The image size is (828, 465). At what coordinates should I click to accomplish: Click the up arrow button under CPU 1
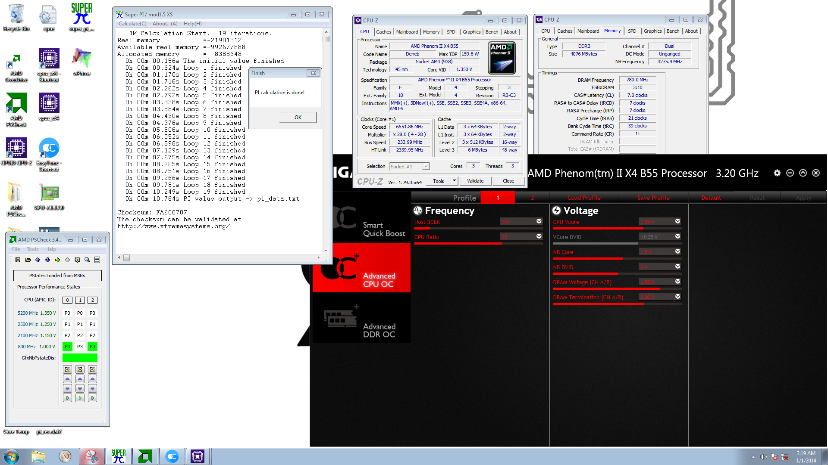(x=80, y=379)
